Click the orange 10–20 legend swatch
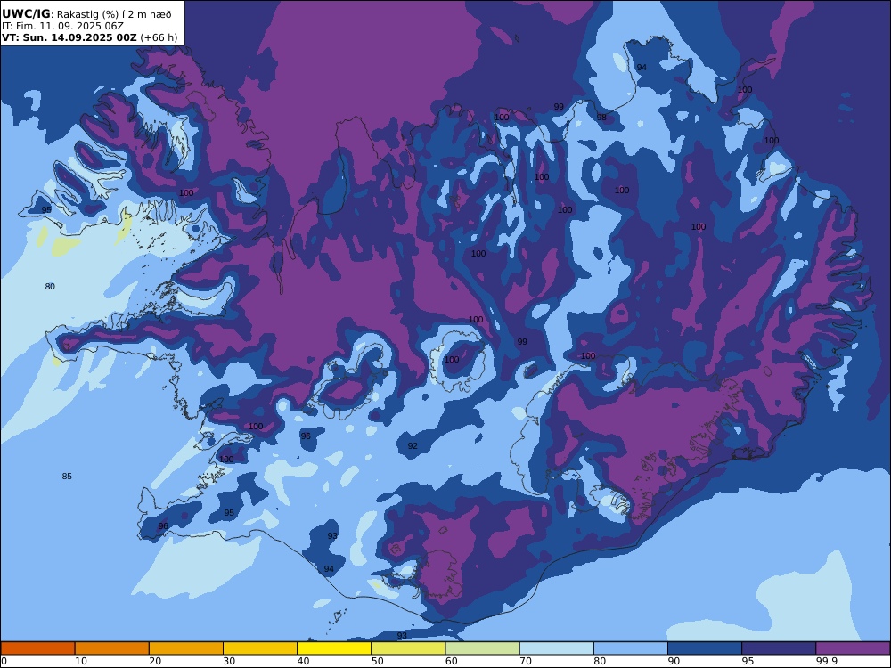 112,648
